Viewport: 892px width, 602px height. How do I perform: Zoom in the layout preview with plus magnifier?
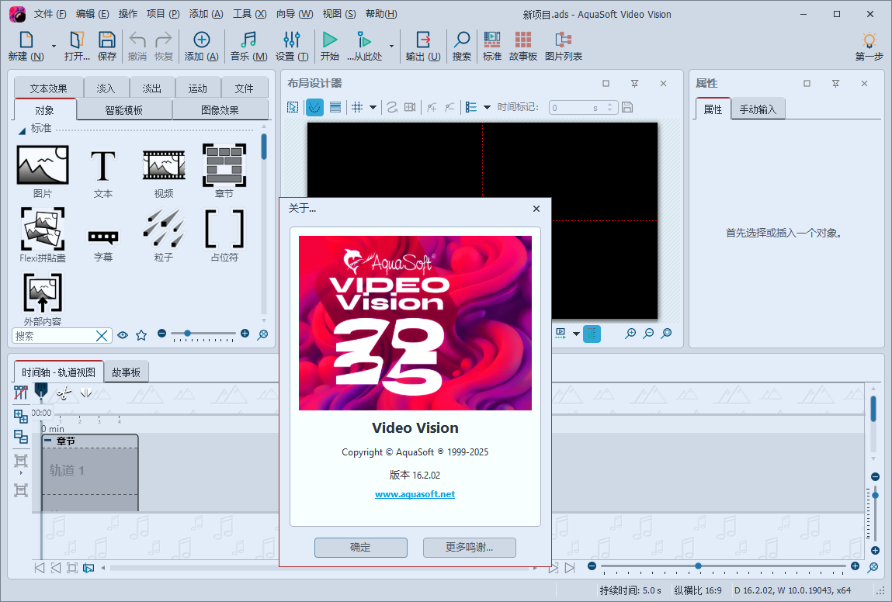pyautogui.click(x=630, y=334)
